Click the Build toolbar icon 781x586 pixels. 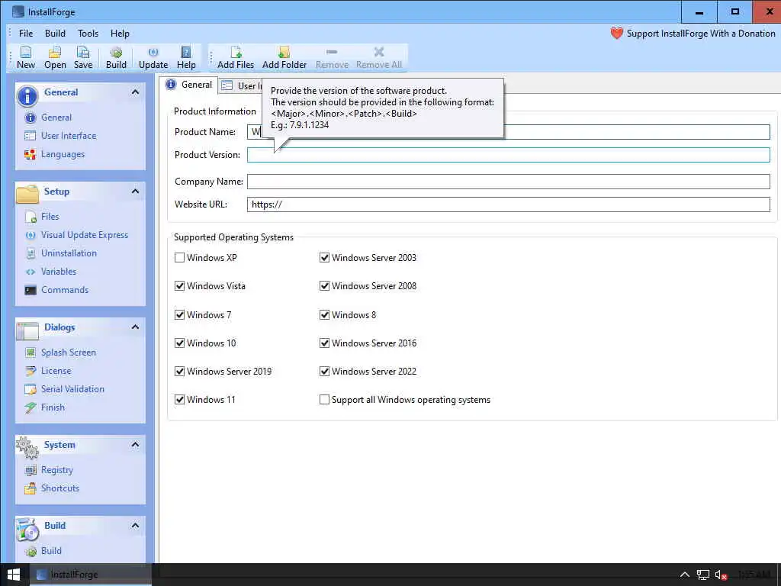click(x=116, y=57)
